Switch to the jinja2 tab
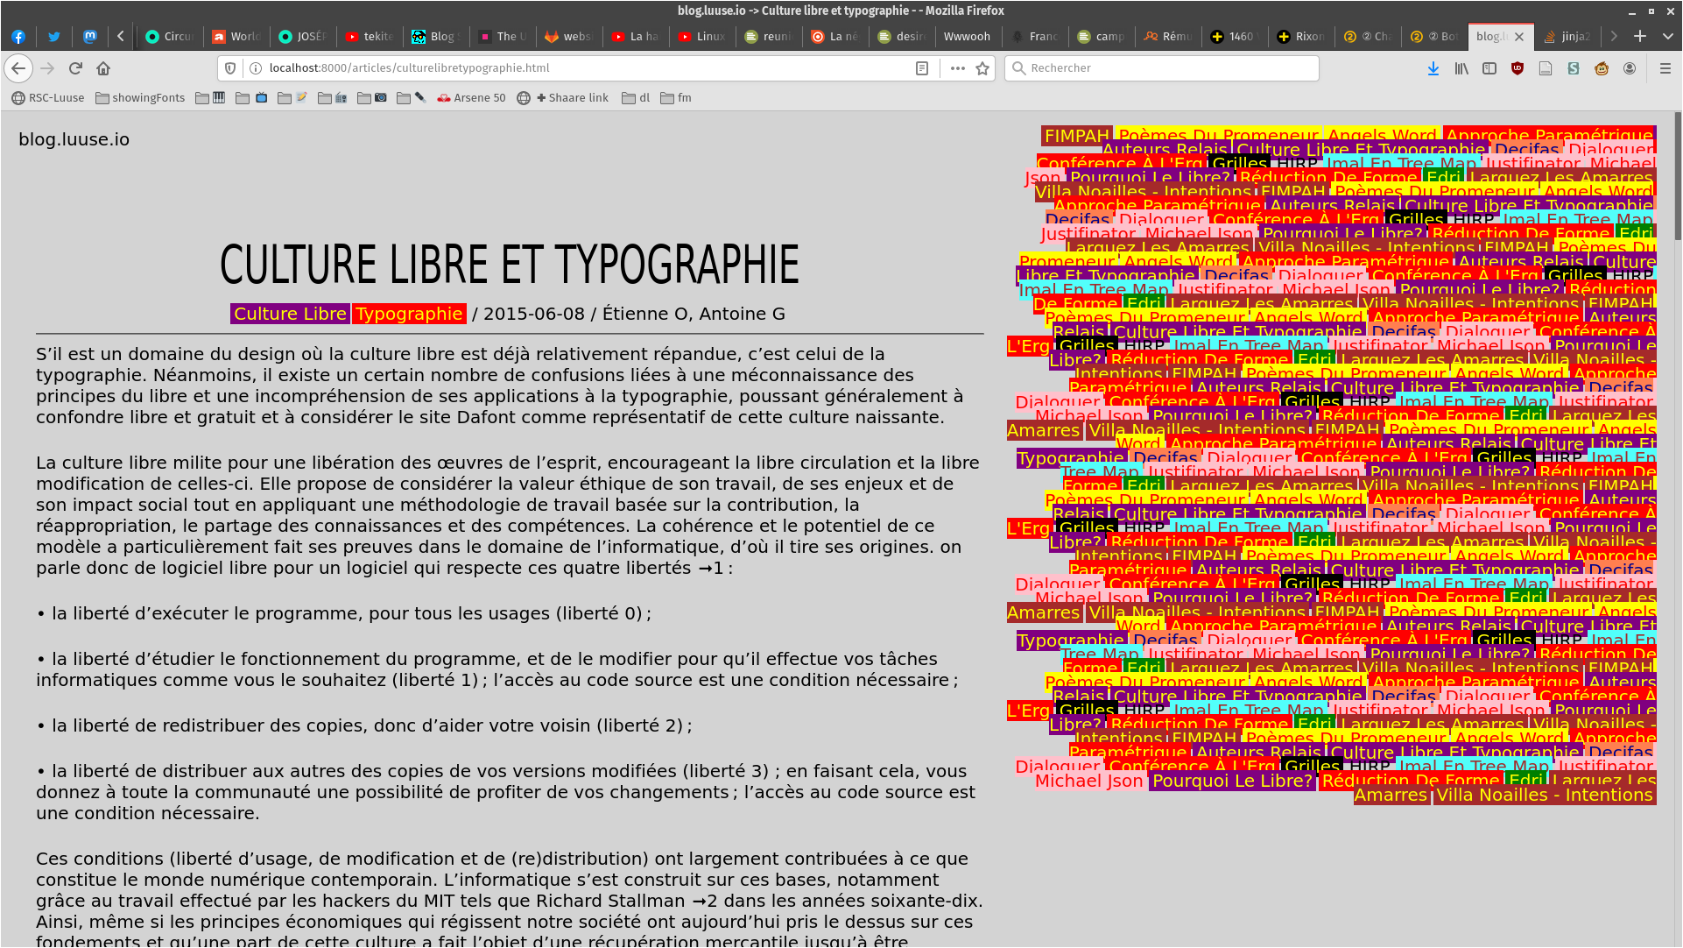 coord(1567,36)
